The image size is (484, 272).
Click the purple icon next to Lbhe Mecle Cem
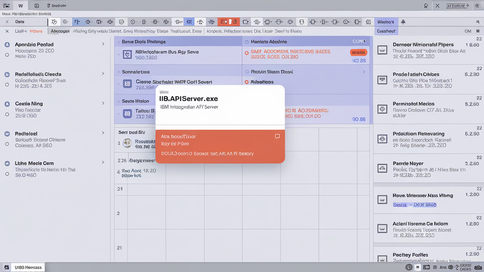click(7, 163)
